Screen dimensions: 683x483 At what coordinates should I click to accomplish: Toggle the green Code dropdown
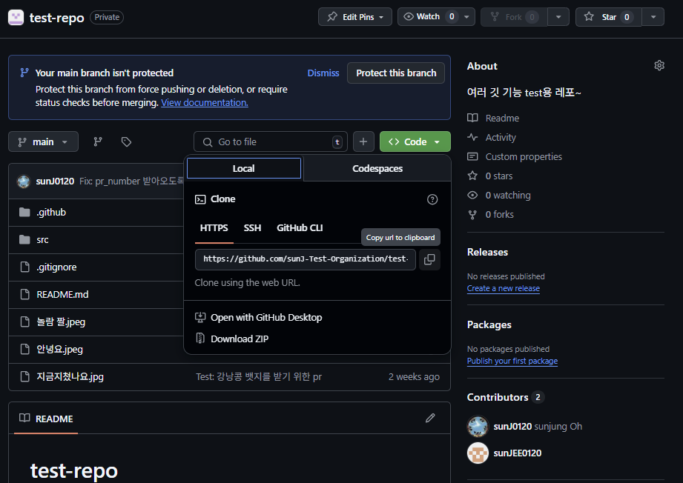(415, 141)
